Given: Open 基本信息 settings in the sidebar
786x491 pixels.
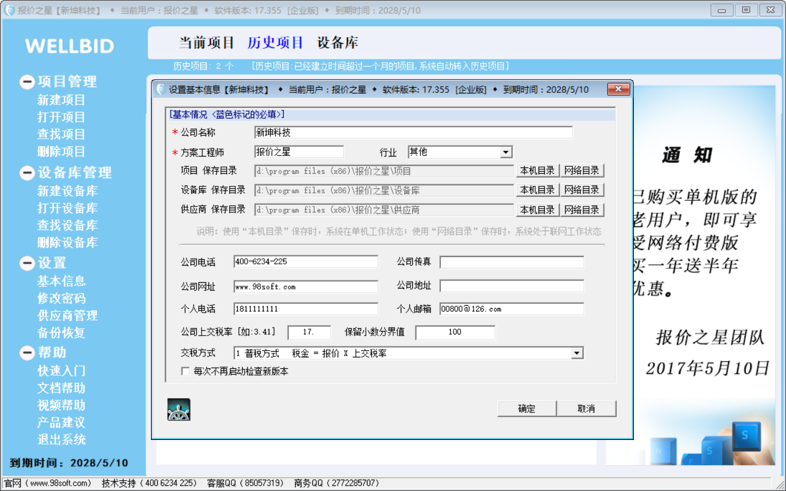Looking at the screenshot, I should click(x=61, y=281).
